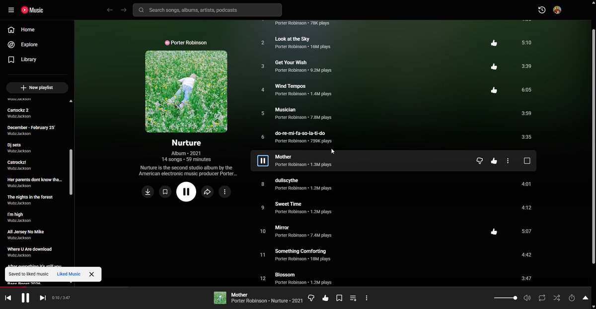Open more actions in the player bar

[x=367, y=298]
